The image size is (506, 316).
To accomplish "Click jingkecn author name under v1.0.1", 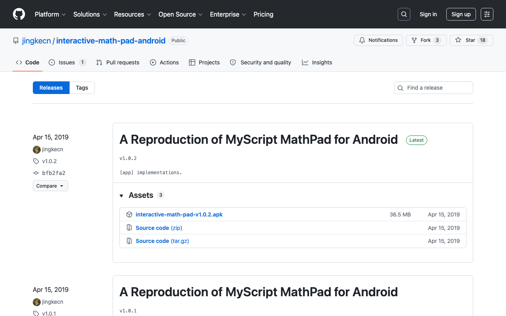I will point(53,302).
